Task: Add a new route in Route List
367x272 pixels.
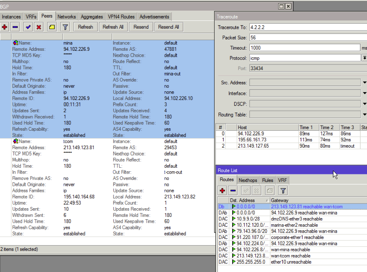Action: click(x=222, y=191)
